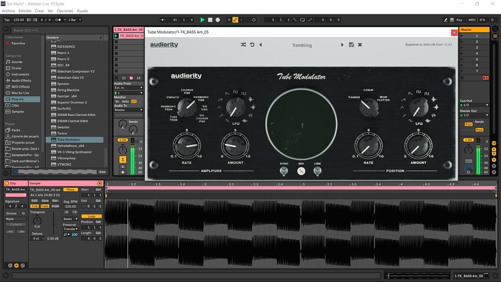Image resolution: width=501 pixels, height=282 pixels.
Task: Click the Audiority logo in the plugin header
Action: tap(164, 45)
